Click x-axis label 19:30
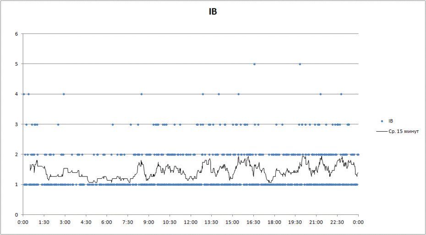The height and width of the screenshot is (235, 426). click(295, 222)
